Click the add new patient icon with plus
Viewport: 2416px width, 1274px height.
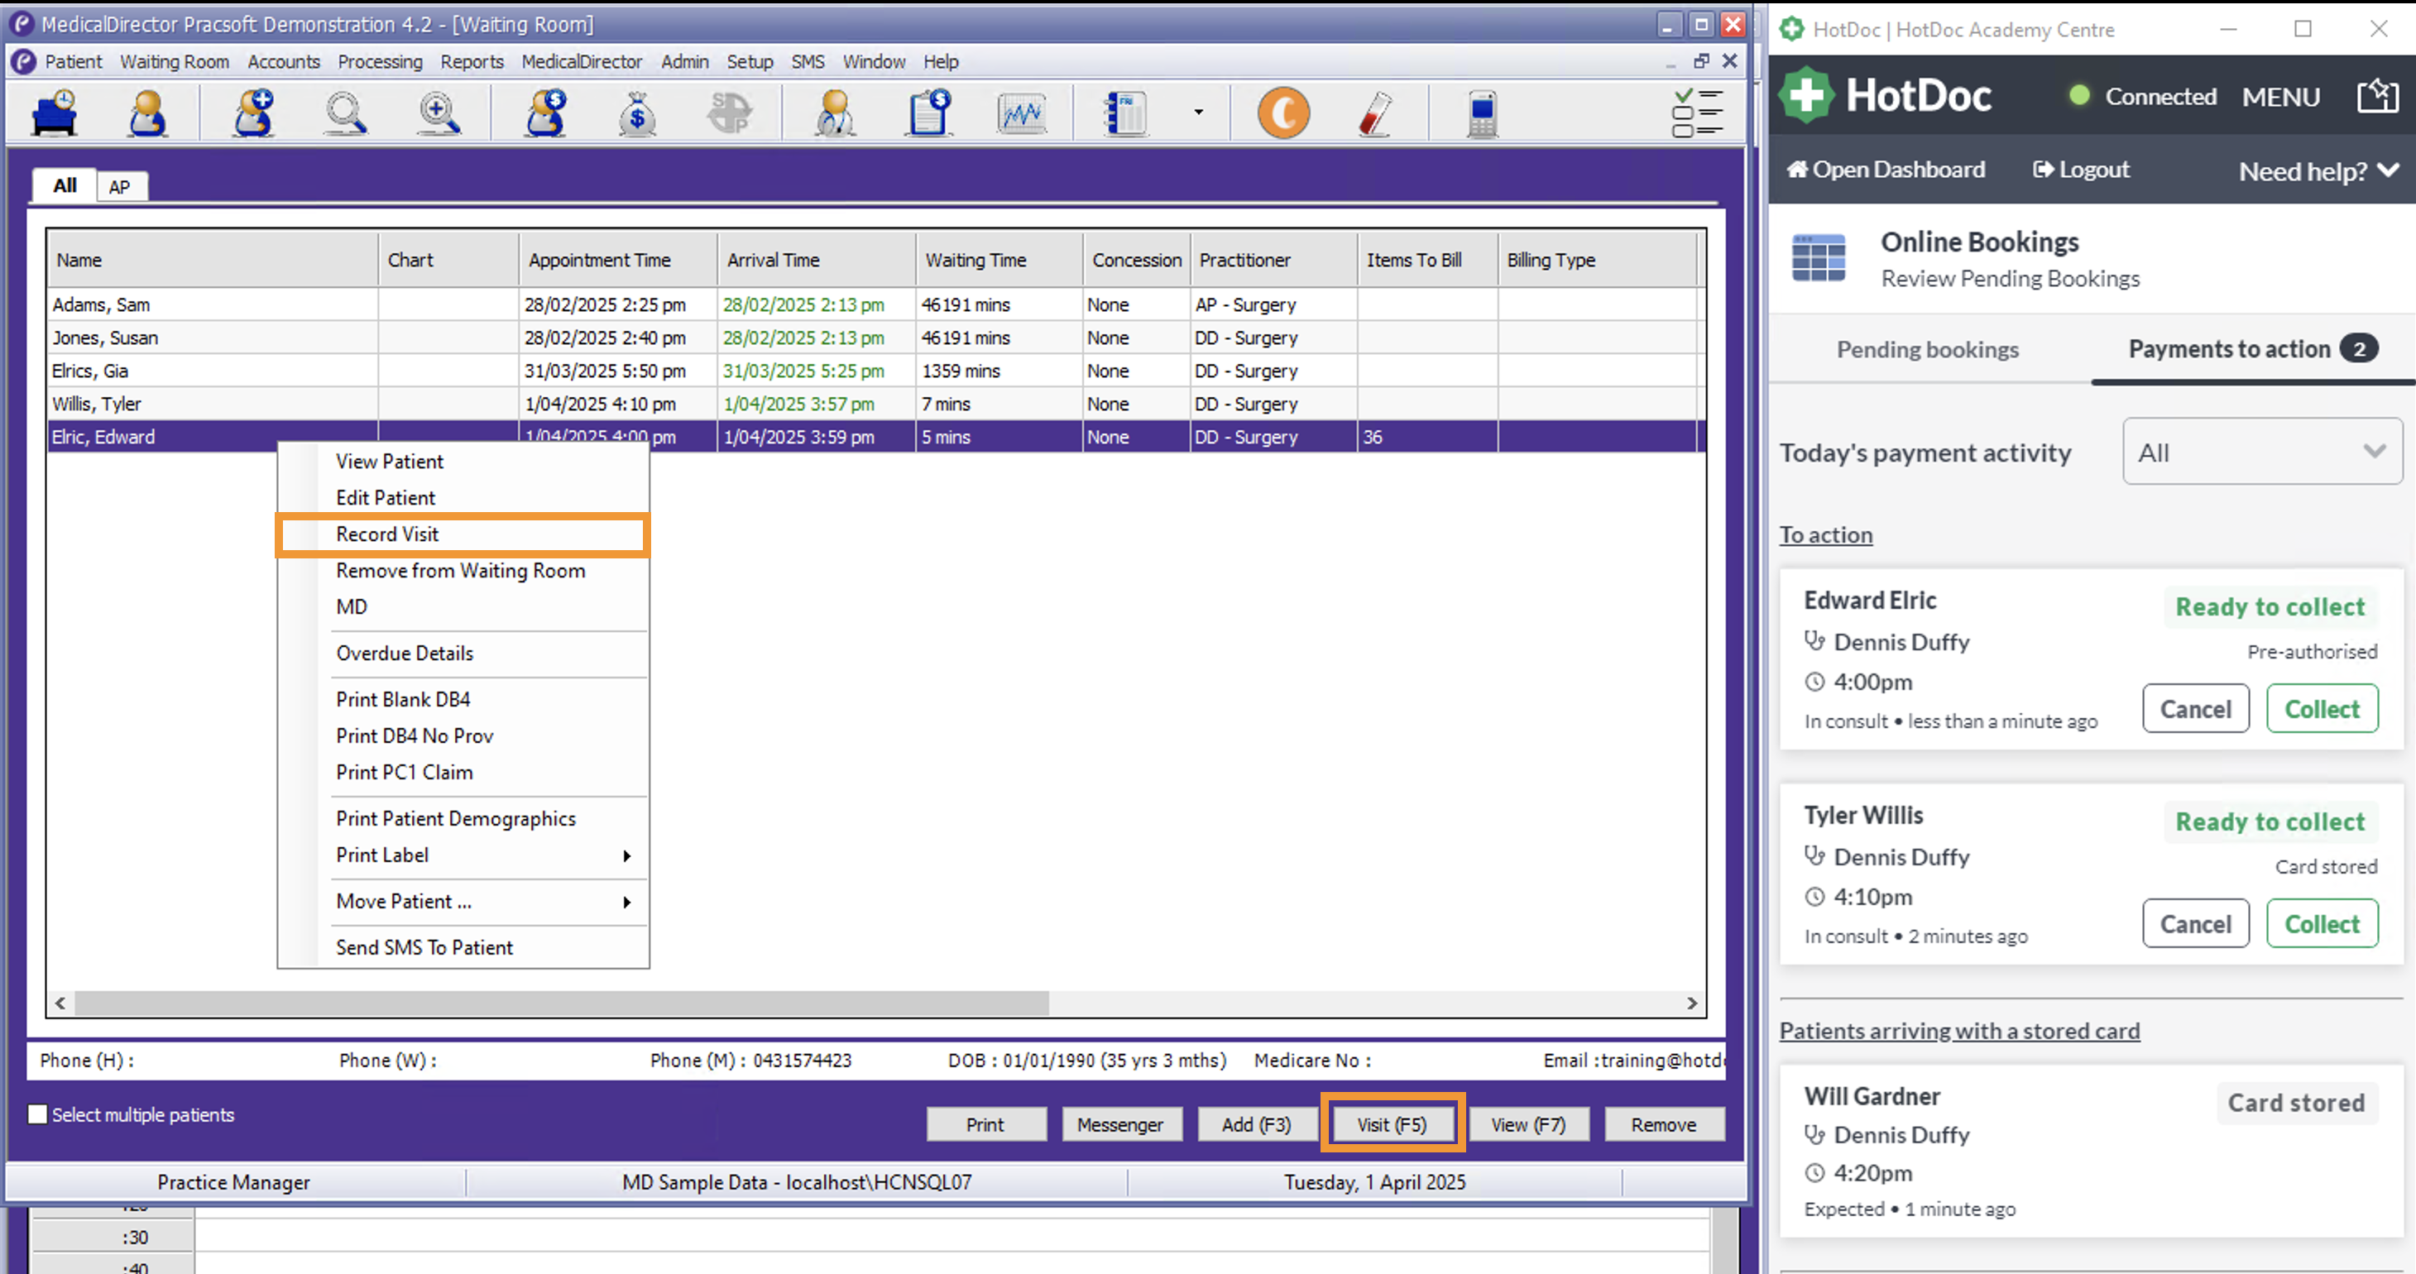[x=253, y=113]
